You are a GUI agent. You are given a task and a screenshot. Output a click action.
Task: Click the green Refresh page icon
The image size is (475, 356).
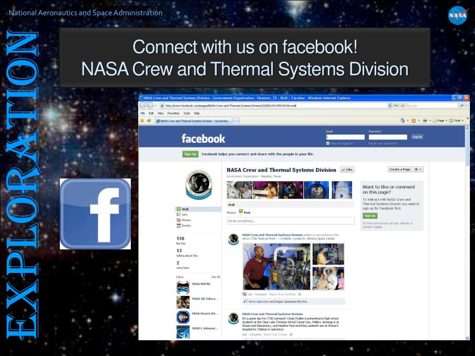[396, 106]
